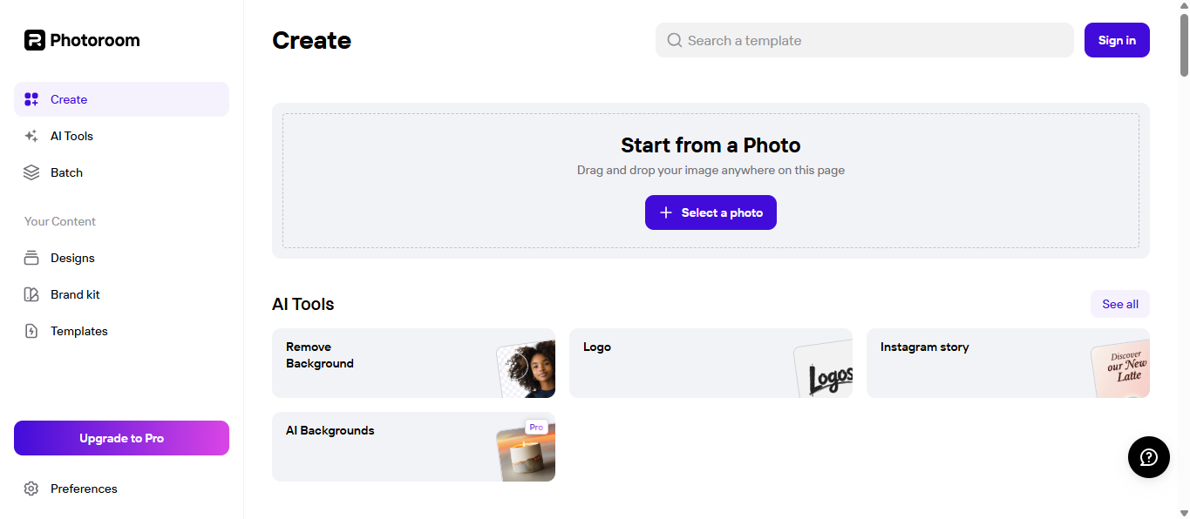Image resolution: width=1190 pixels, height=519 pixels.
Task: Open Designs from the sidebar icon
Action: [31, 258]
